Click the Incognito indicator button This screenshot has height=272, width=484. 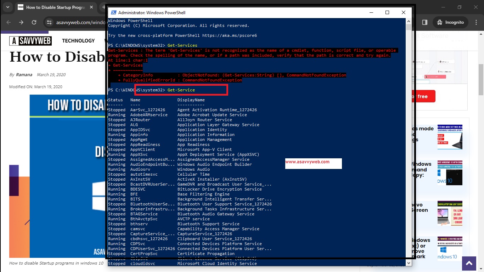tap(450, 22)
